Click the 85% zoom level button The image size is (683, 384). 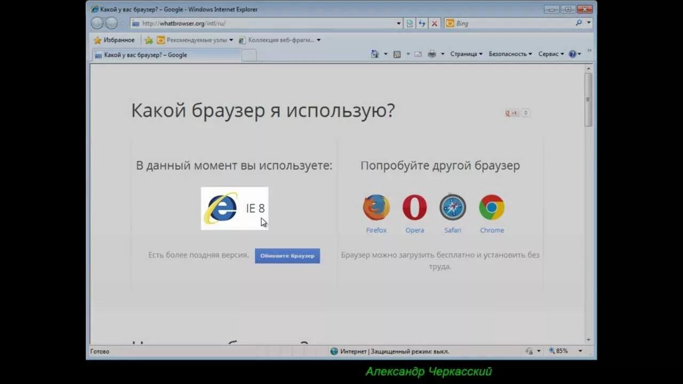559,351
